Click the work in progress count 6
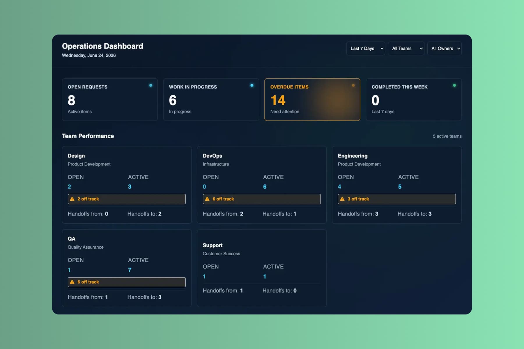524x349 pixels. click(x=173, y=100)
